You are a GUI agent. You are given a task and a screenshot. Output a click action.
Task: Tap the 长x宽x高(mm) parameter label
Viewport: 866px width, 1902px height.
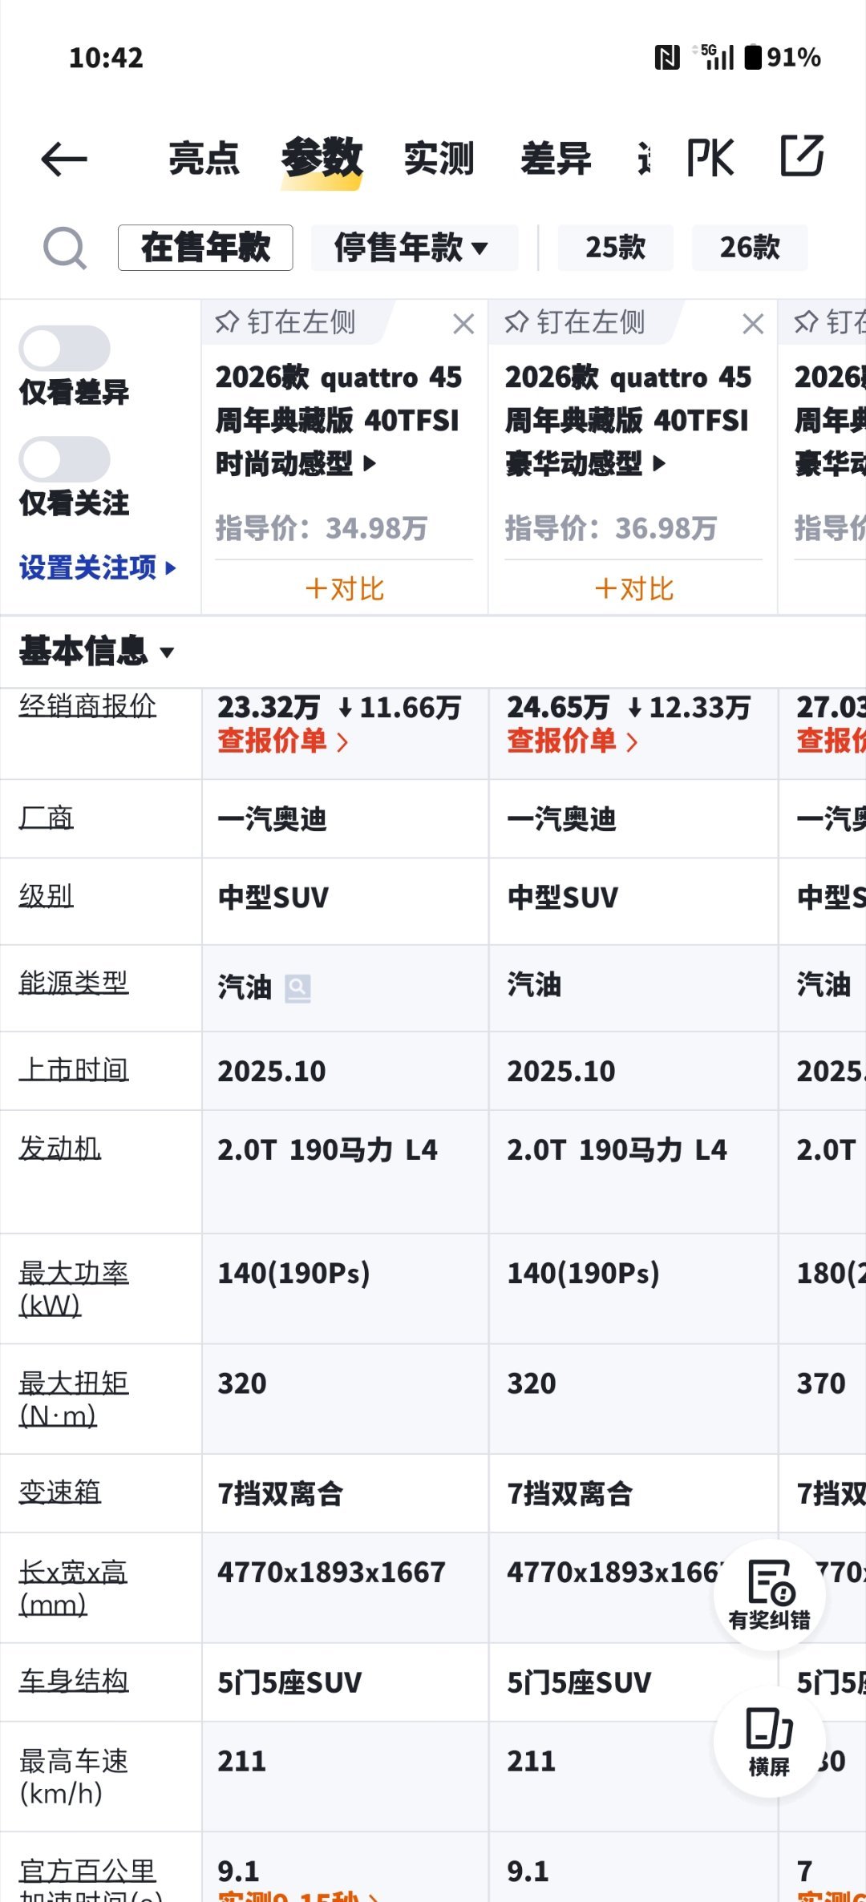[73, 1588]
